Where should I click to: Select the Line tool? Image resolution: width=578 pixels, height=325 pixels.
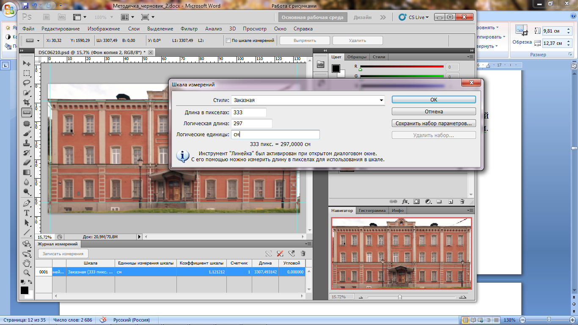click(27, 232)
